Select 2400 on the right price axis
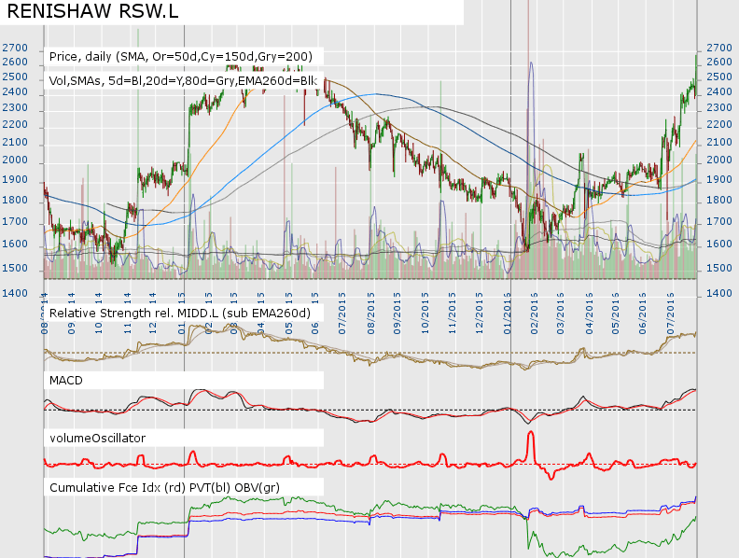Screen dimensions: 739x558 (719, 91)
